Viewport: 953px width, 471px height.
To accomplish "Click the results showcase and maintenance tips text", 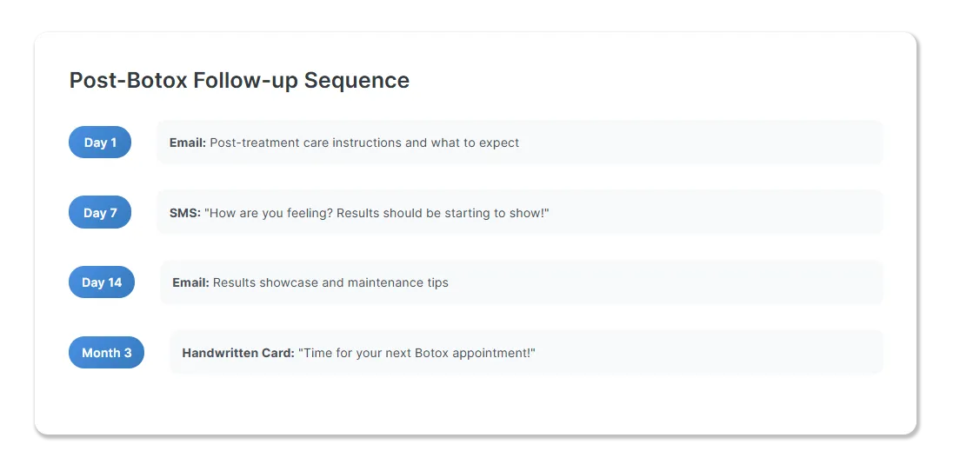I will [x=330, y=282].
